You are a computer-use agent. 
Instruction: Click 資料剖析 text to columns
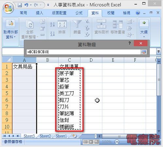click(101, 27)
